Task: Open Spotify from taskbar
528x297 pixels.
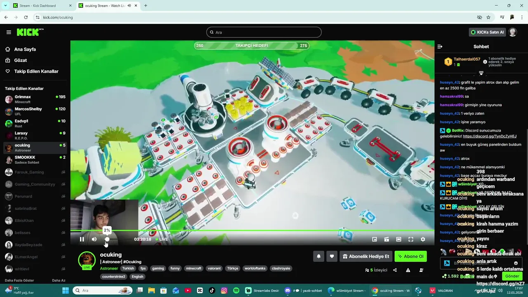Action: point(236,290)
